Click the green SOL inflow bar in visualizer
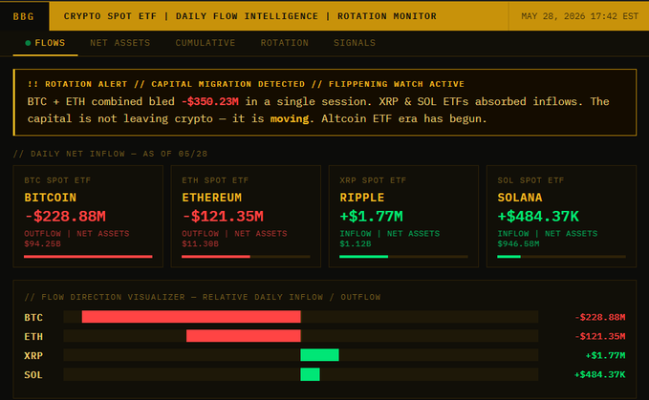Screen dimensions: 649x400 click(310, 374)
